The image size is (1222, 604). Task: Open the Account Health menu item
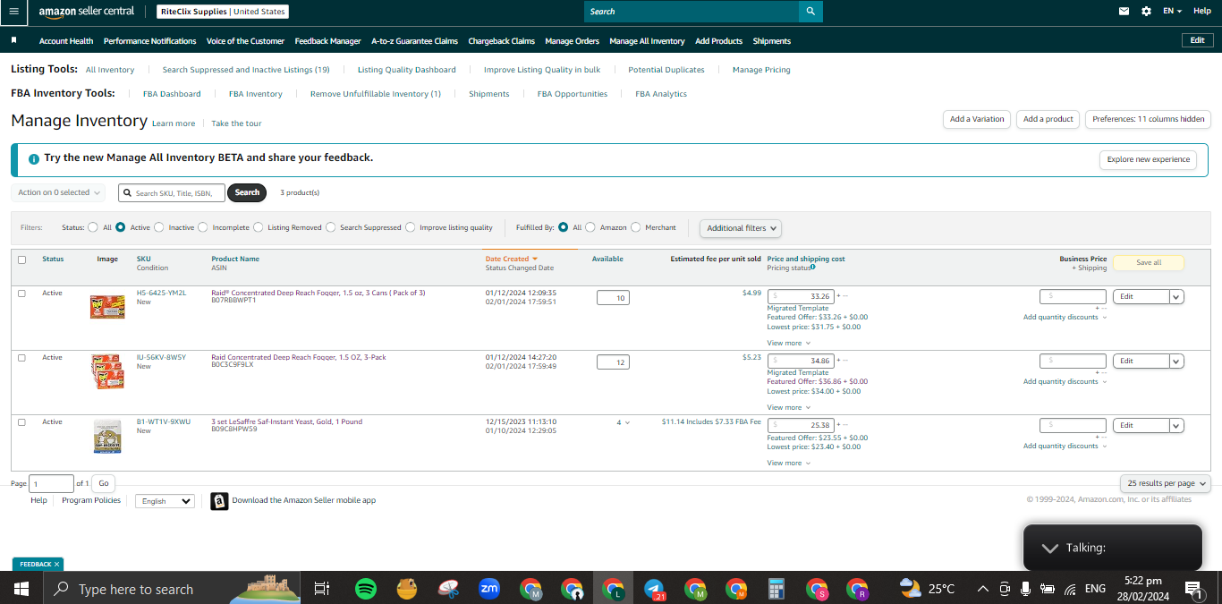click(x=66, y=41)
